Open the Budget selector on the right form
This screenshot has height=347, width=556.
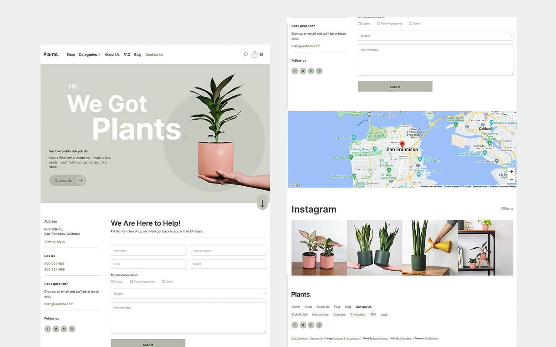click(x=435, y=35)
